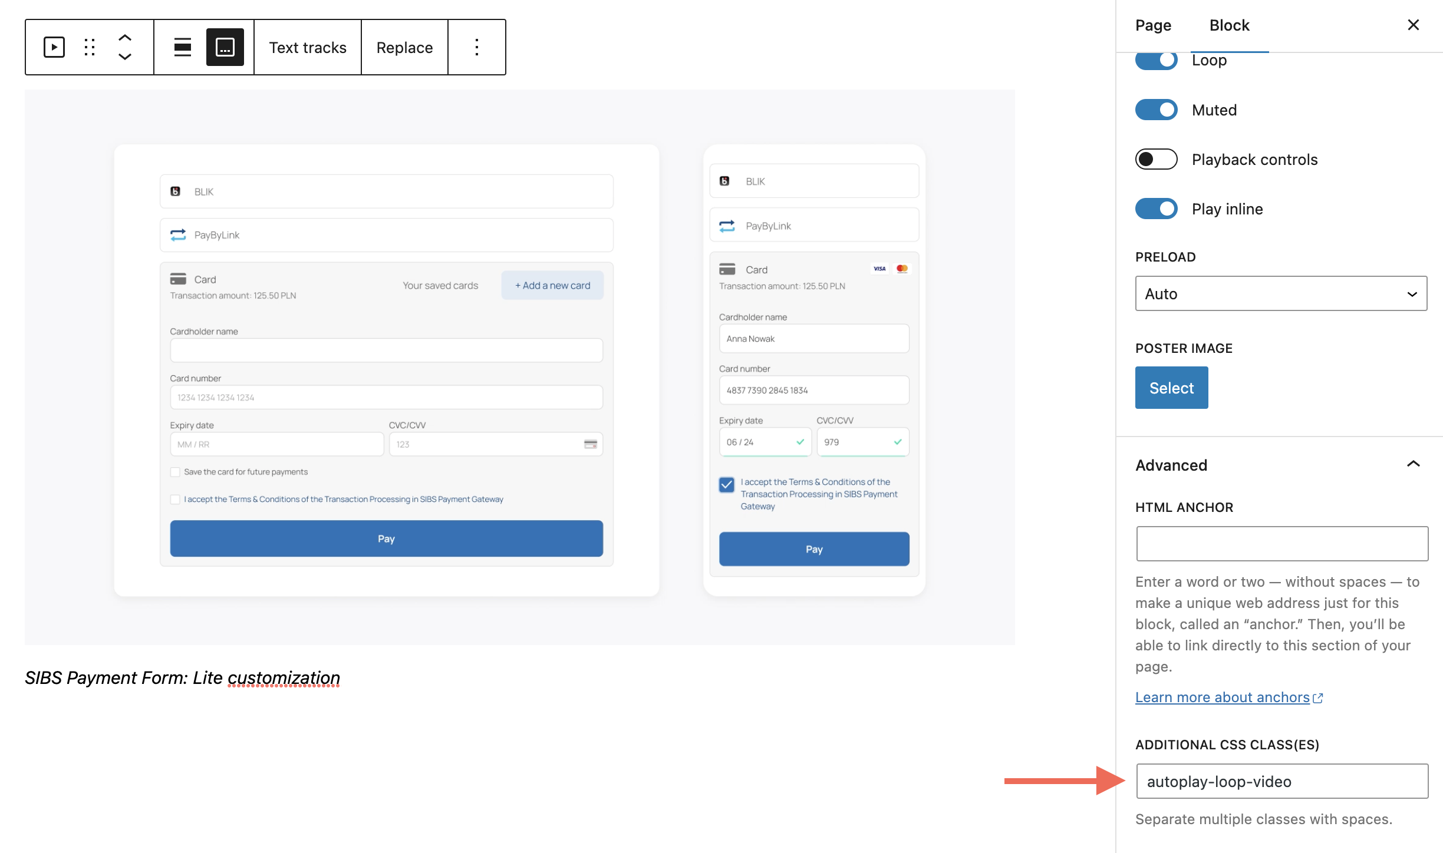Open the Preload dropdown set to Auto

1281,293
